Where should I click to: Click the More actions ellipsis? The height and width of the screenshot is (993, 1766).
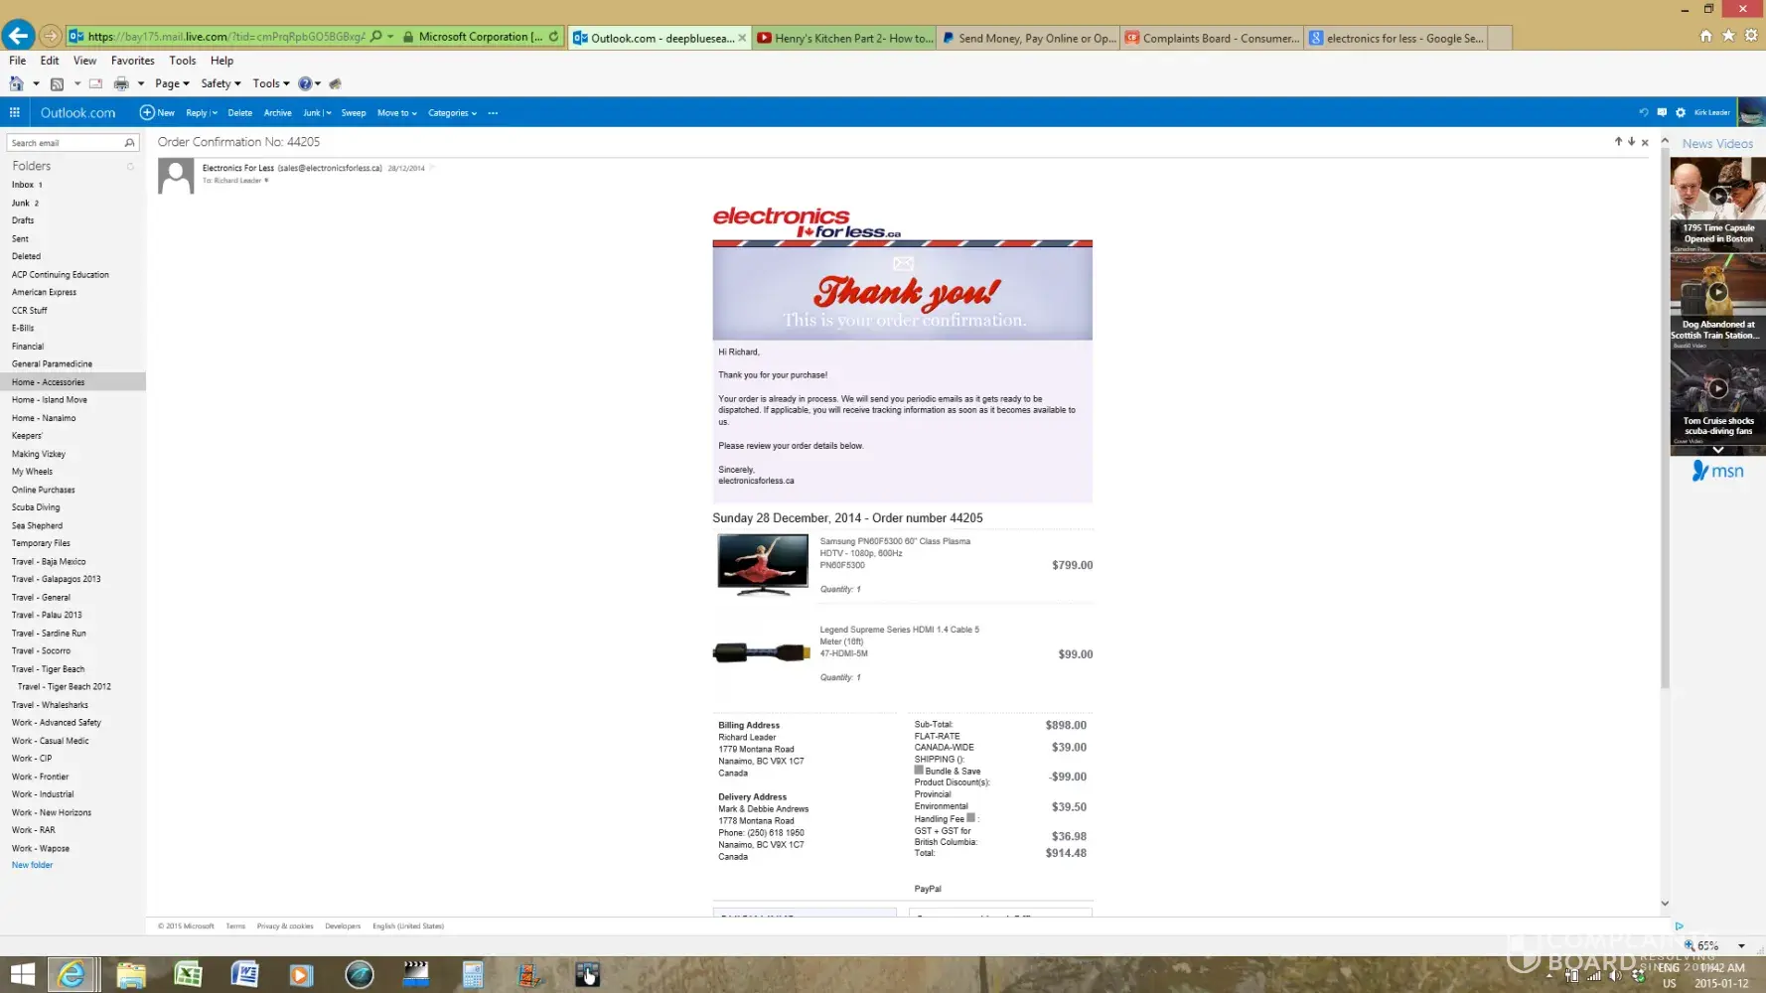coord(493,113)
